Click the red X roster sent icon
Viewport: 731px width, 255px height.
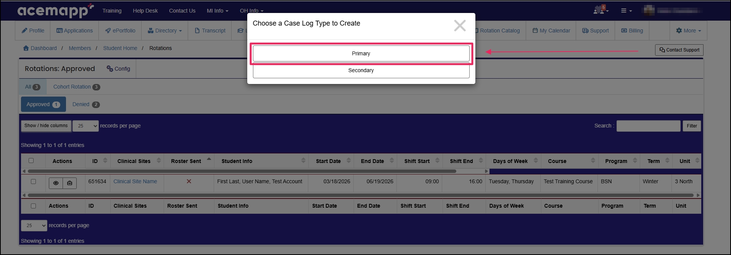click(189, 181)
